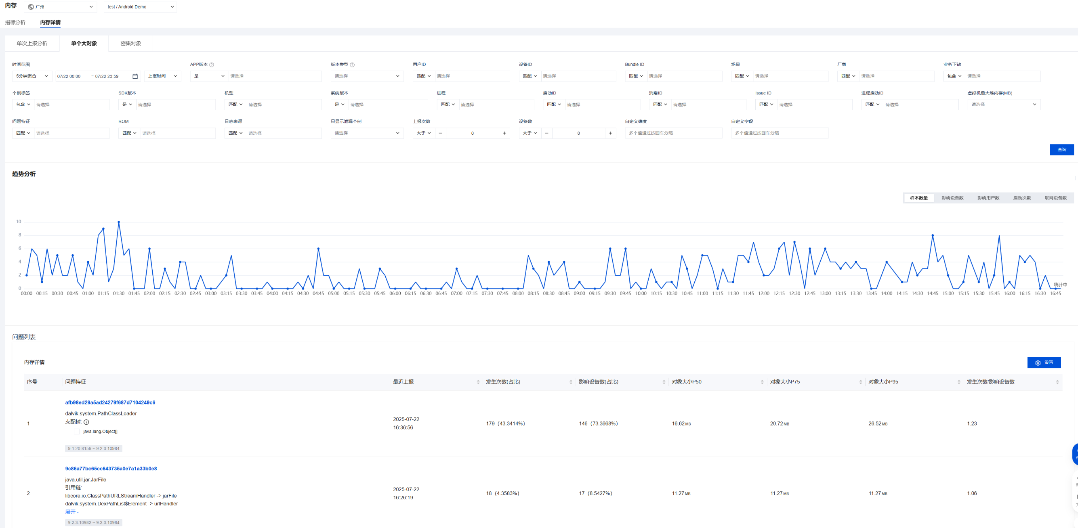Expand reference chain with 展开 link
The width and height of the screenshot is (1078, 528).
71,512
